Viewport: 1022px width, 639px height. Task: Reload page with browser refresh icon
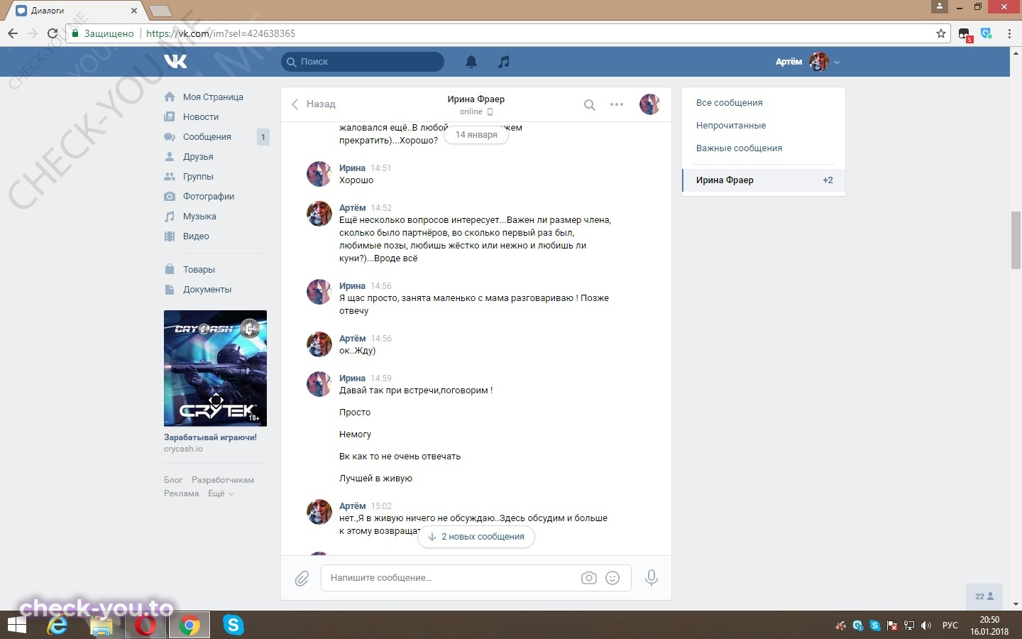pos(52,33)
